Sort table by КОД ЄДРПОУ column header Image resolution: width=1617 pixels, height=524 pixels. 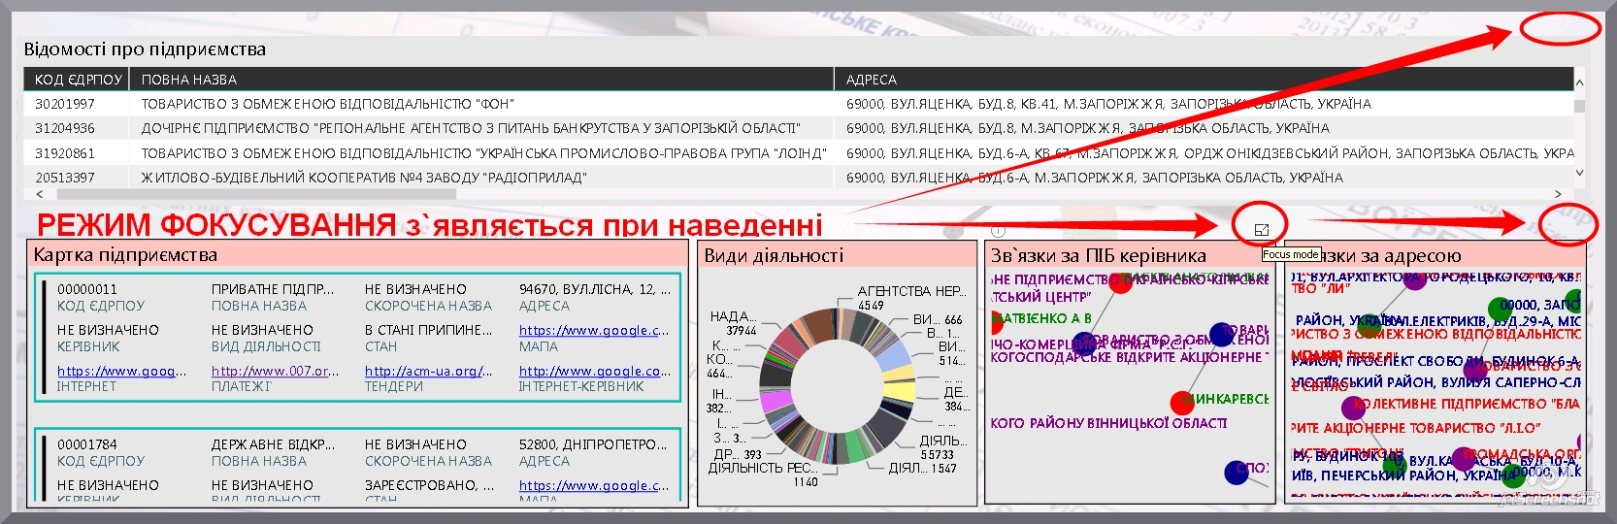click(78, 80)
